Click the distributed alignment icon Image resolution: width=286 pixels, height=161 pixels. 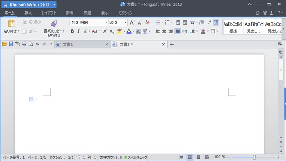(184, 31)
